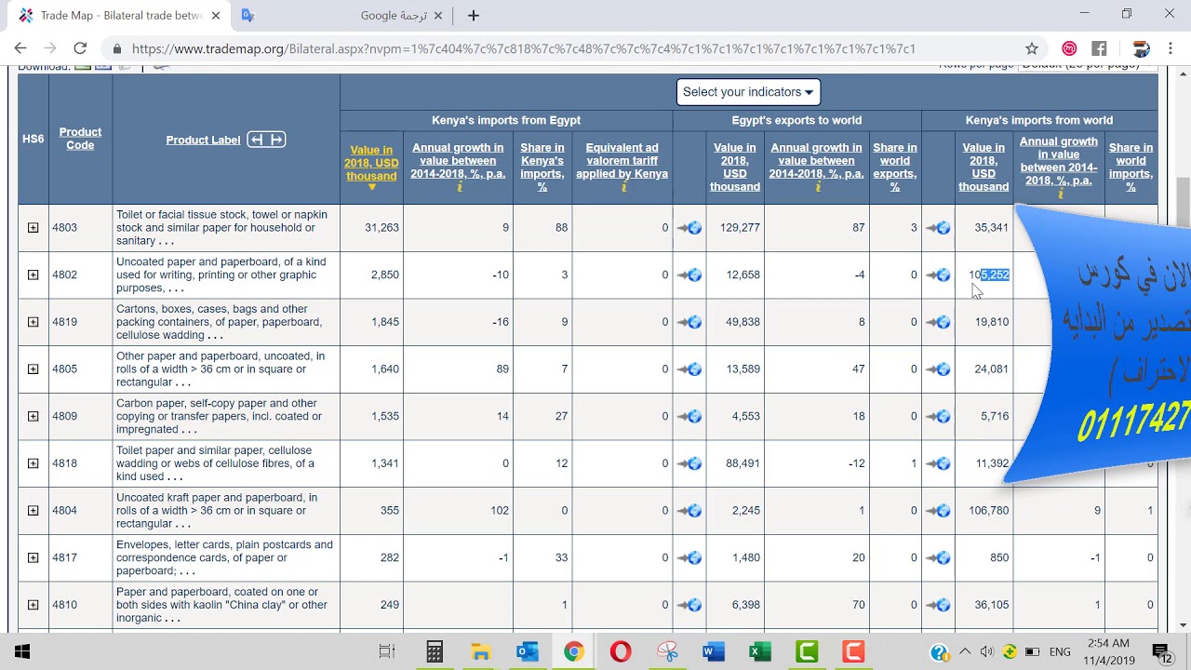Expand product row 4818

tap(33, 463)
